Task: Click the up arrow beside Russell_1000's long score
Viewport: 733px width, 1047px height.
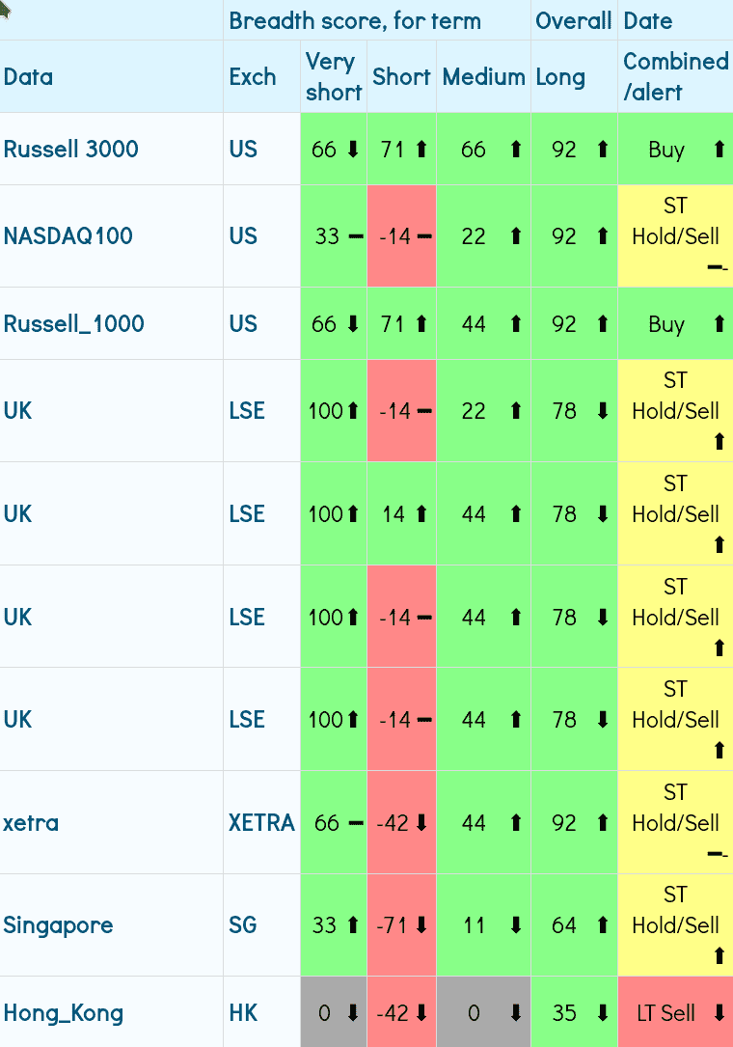Action: point(603,324)
